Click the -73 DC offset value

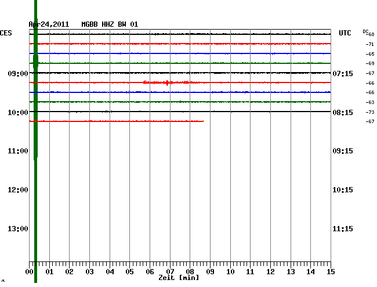click(370, 112)
